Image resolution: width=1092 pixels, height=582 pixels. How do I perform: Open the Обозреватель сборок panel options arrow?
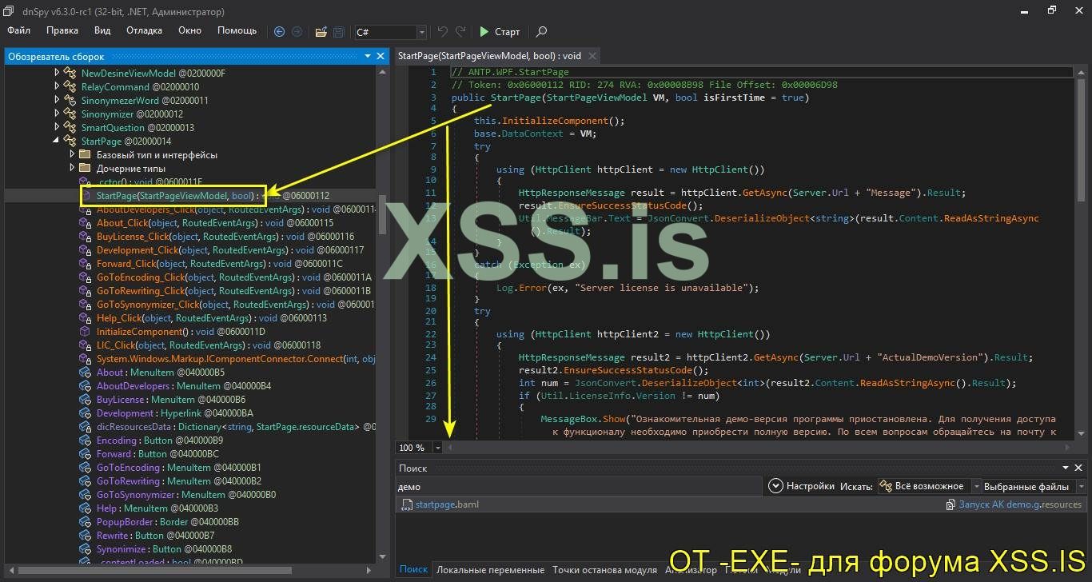pos(369,56)
